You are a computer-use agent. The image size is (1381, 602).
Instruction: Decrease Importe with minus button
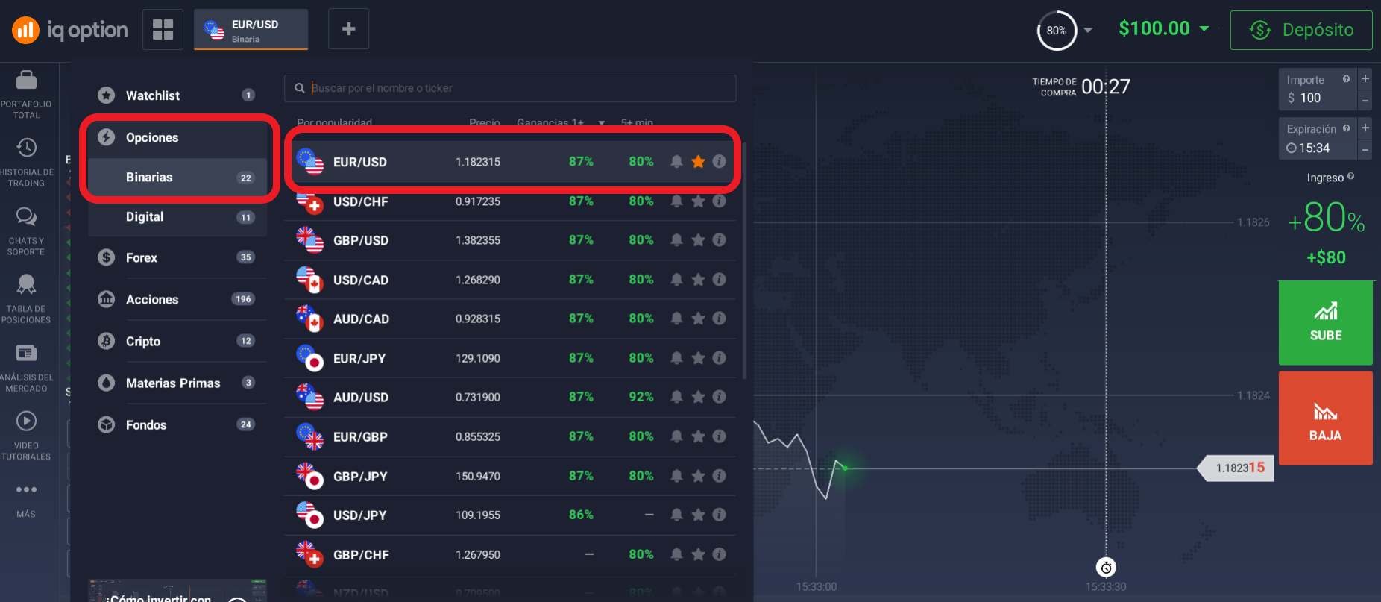coord(1365,100)
